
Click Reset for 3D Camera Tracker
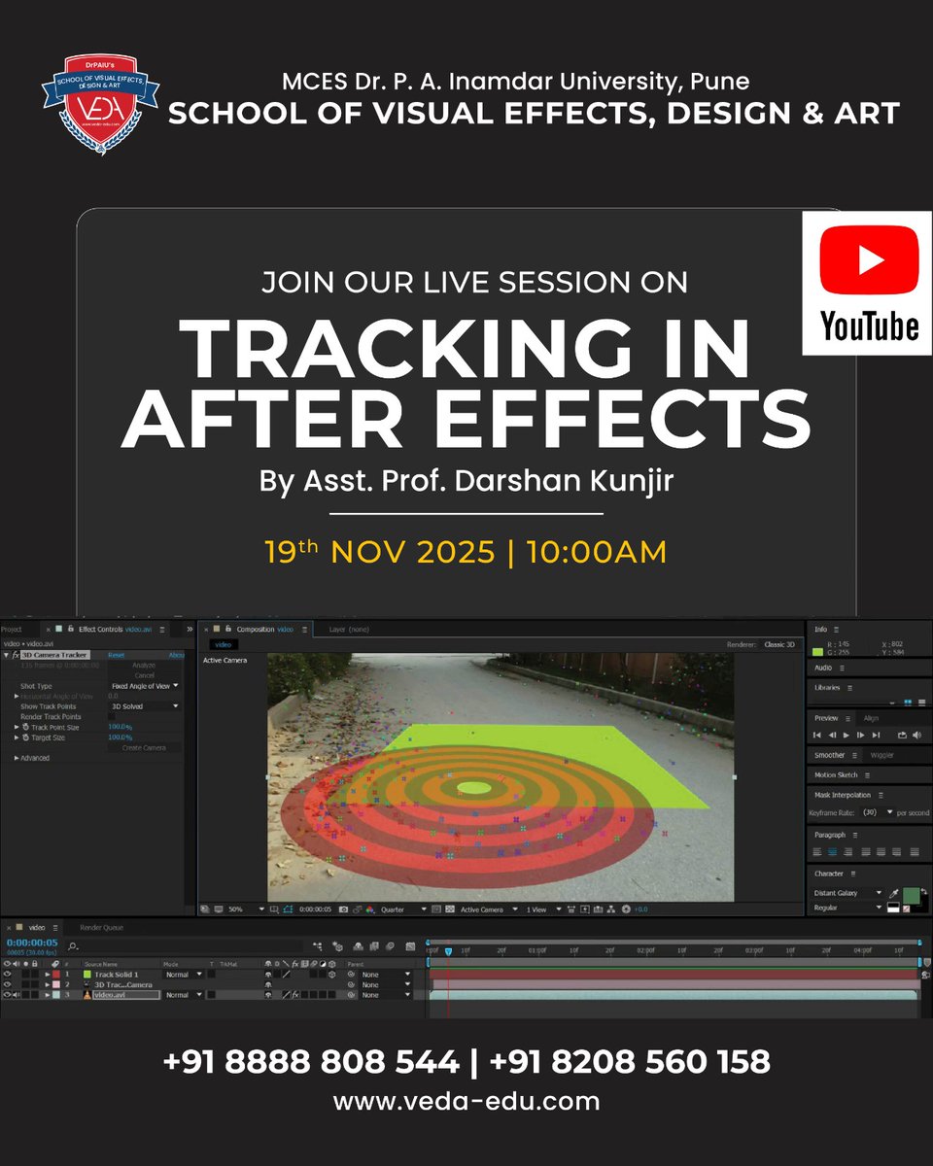pyautogui.click(x=117, y=655)
